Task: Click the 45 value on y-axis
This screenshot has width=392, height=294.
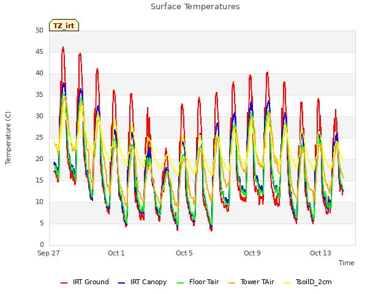Action: [39, 52]
